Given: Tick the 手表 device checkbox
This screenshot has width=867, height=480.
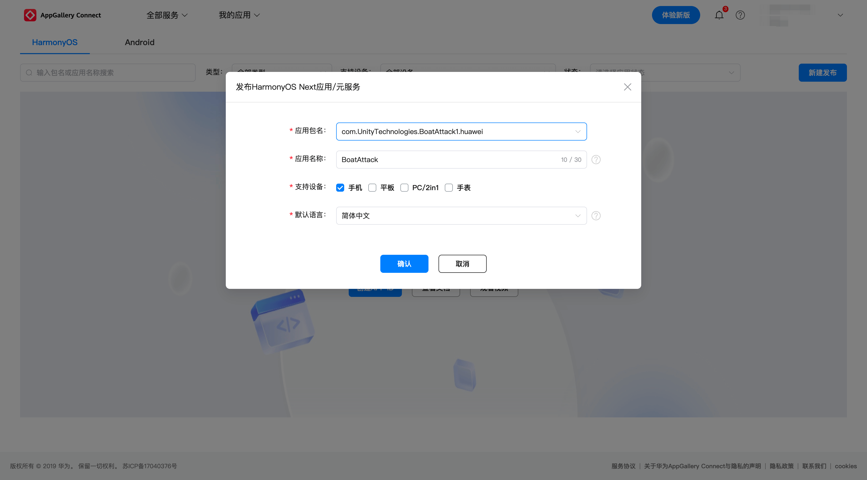Looking at the screenshot, I should click(x=449, y=188).
